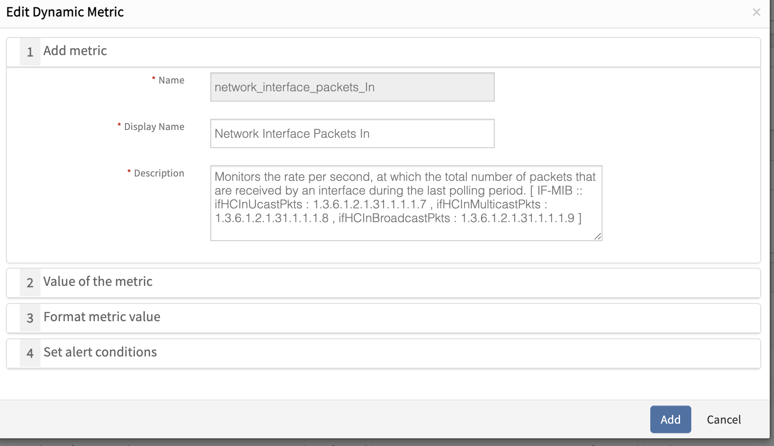
Task: Click the Edit Dynamic Metric title
Action: [65, 12]
